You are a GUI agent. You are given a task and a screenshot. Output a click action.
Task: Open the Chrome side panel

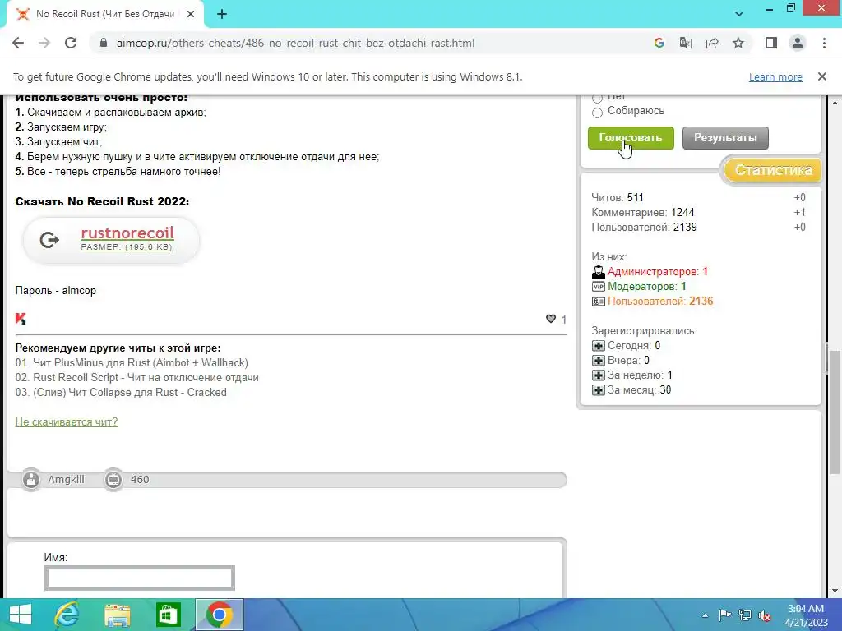coord(771,43)
